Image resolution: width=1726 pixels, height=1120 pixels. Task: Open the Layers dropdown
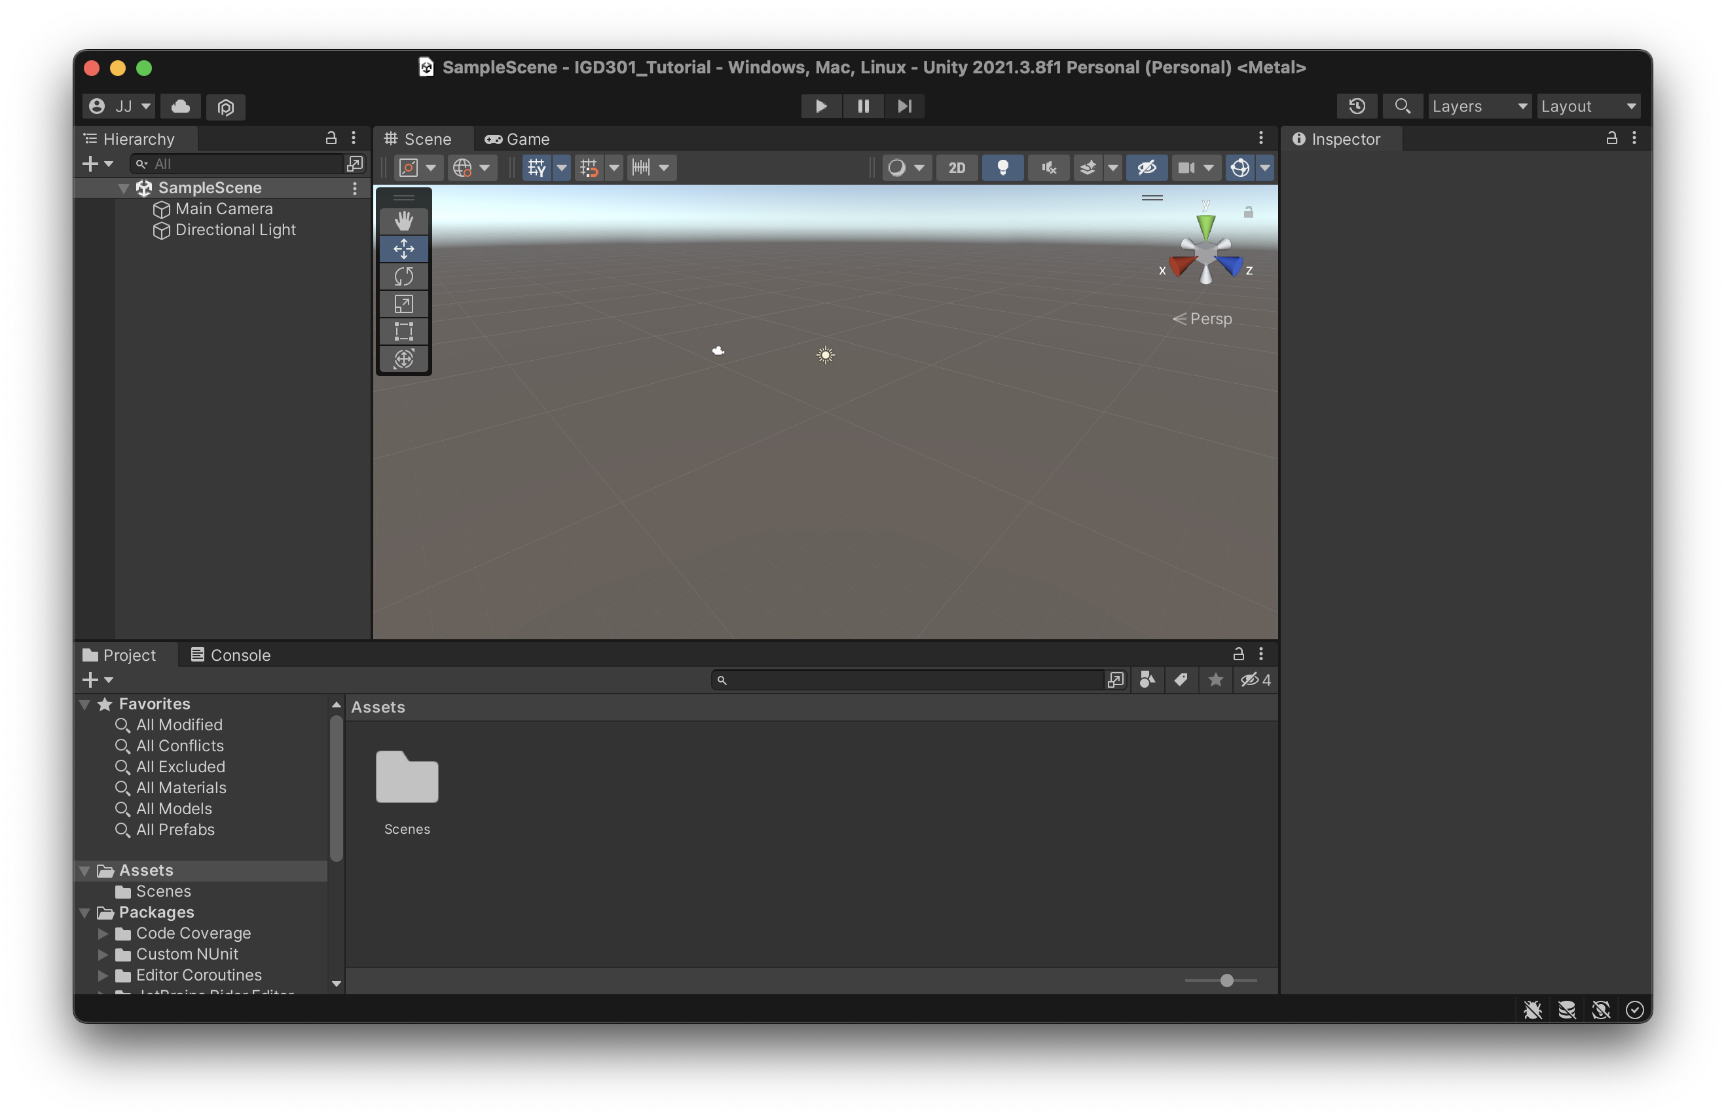[1479, 107]
